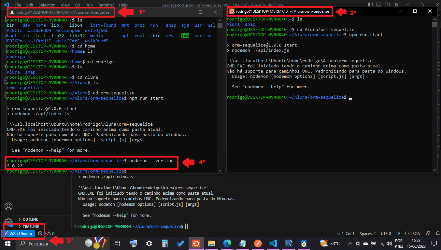Image resolution: width=441 pixels, height=250 pixels.
Task: Click Ln 1, Col 1 in status bar
Action: pos(345,233)
